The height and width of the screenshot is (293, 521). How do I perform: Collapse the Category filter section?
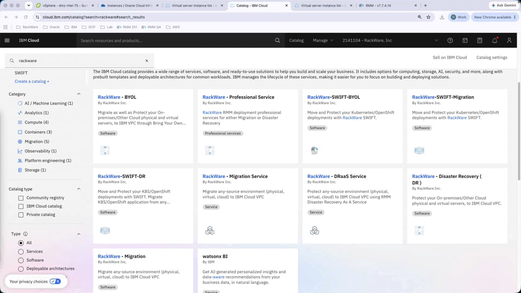[79, 94]
